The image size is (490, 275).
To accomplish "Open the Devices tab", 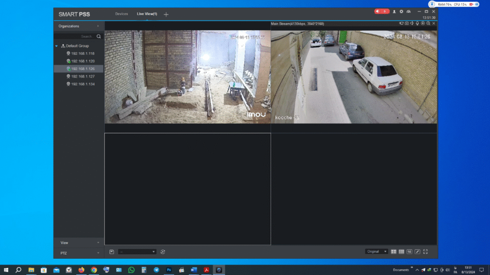I will [121, 14].
